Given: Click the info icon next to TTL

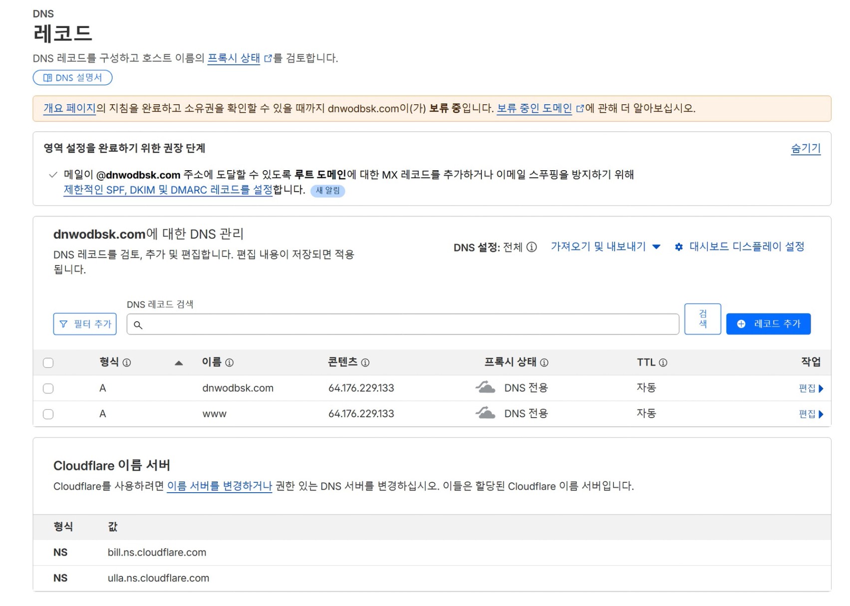Looking at the screenshot, I should pos(663,363).
